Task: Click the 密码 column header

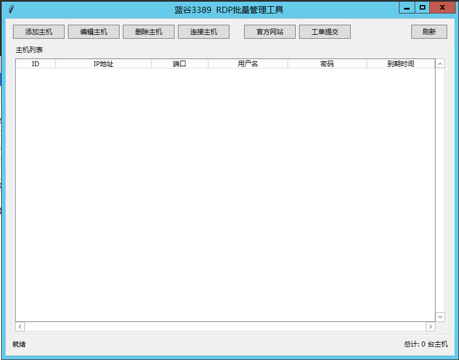Action: [327, 63]
